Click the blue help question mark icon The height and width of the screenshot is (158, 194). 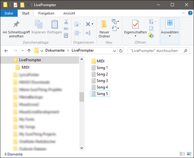[x=190, y=13]
